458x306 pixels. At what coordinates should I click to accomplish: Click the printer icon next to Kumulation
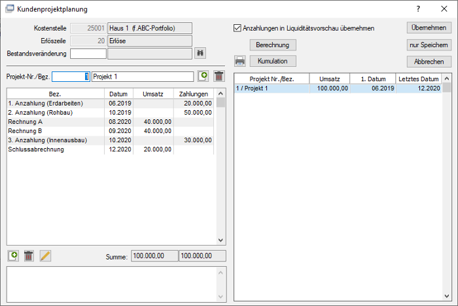click(240, 61)
